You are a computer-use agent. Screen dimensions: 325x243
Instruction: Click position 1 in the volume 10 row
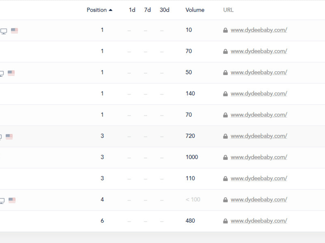(x=102, y=30)
